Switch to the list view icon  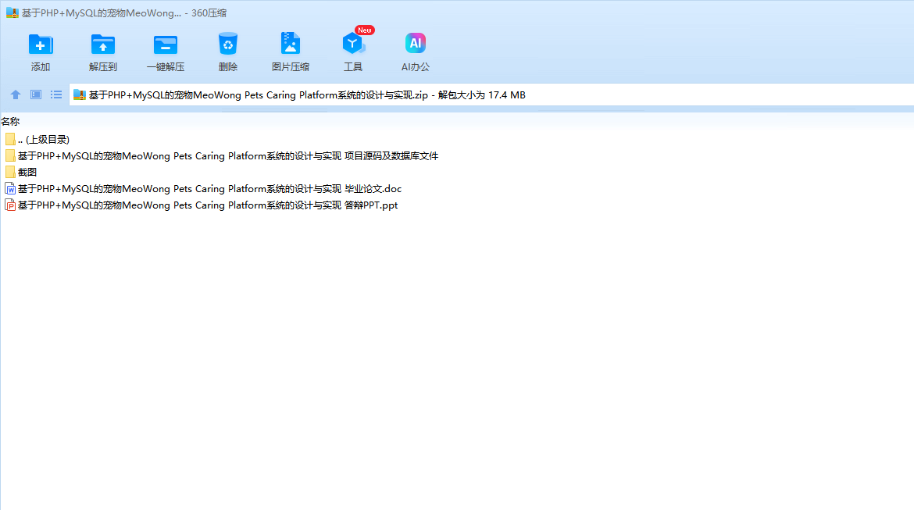56,95
